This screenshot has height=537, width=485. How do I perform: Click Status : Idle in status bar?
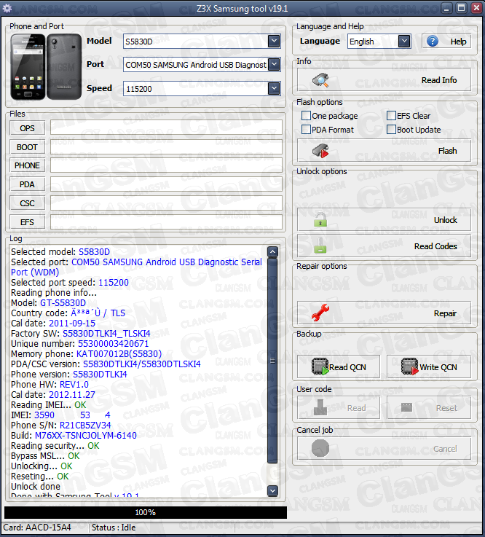click(x=114, y=527)
